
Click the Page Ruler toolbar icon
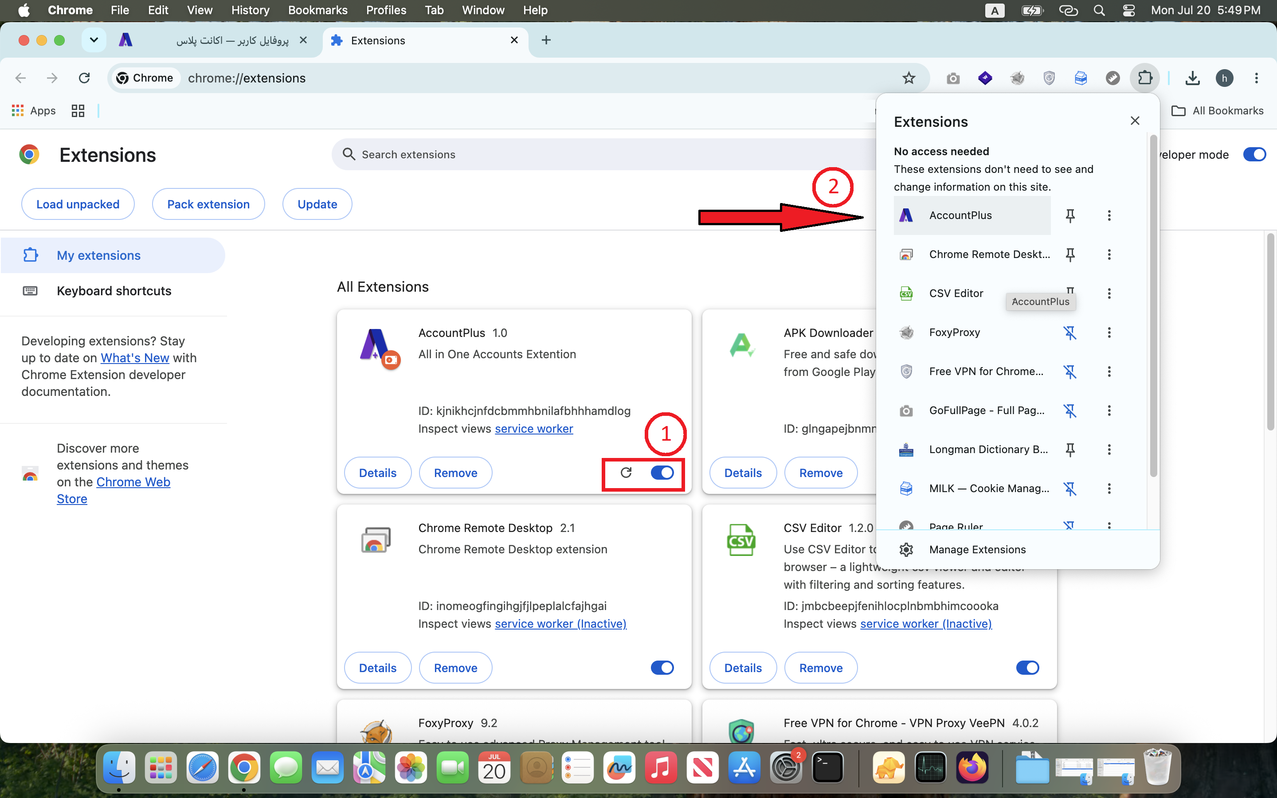click(1112, 78)
